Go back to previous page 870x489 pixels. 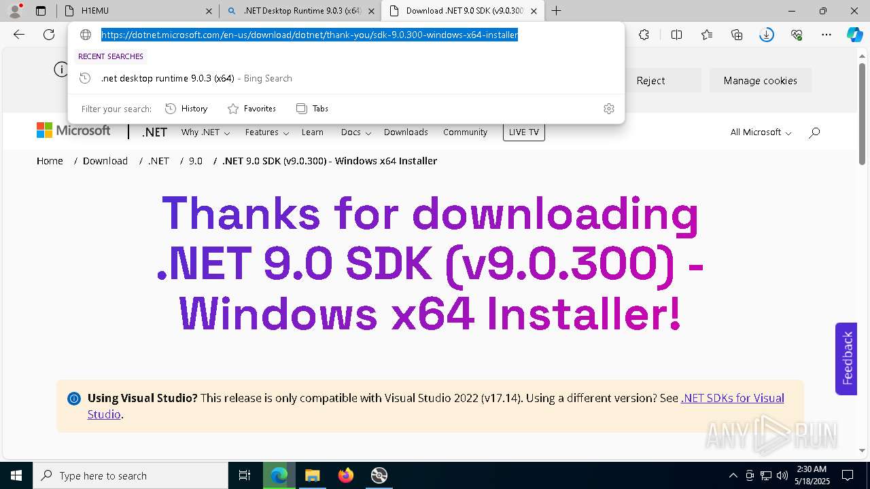click(x=19, y=35)
